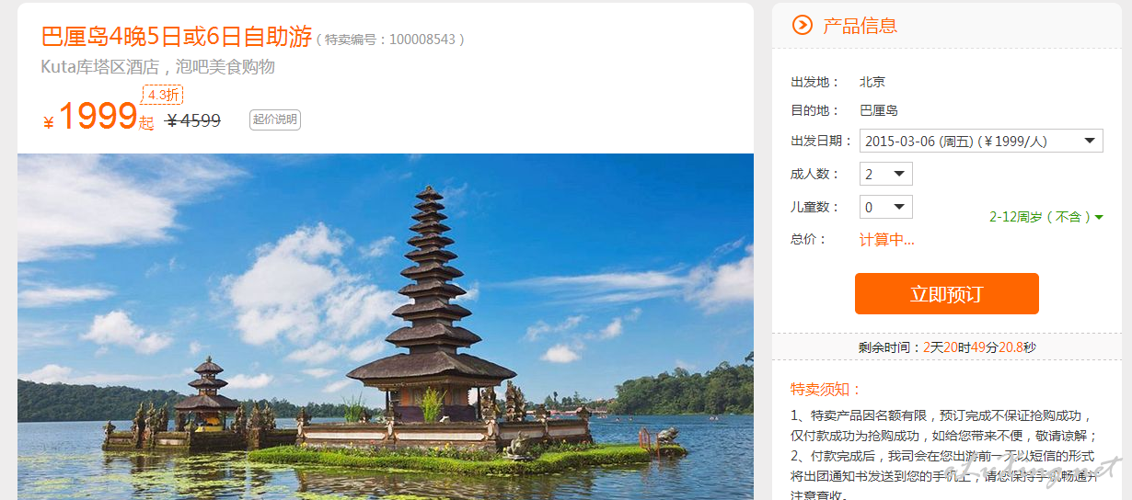Click the 产品信息 panel header
The height and width of the screenshot is (500, 1132).
click(x=860, y=26)
